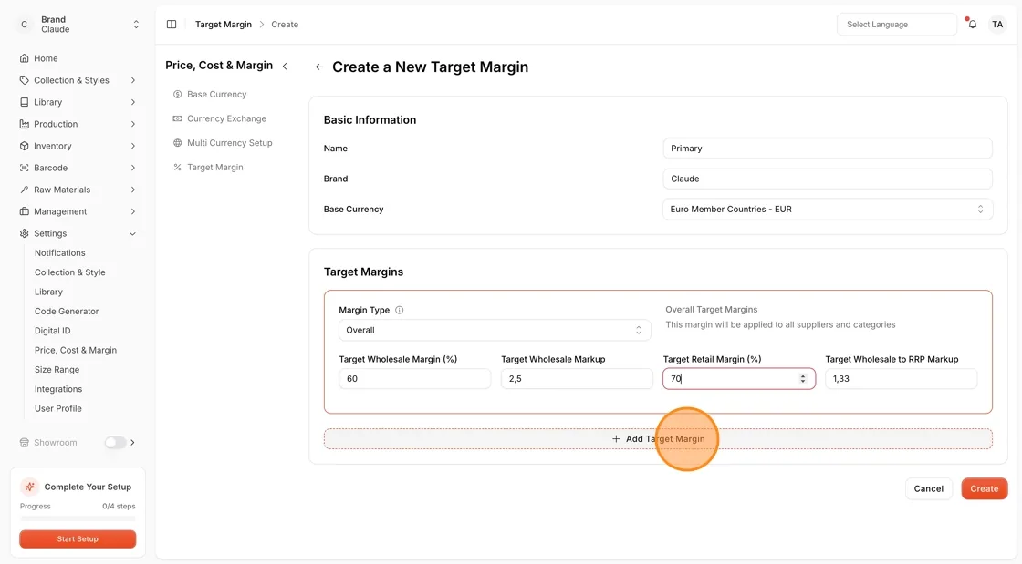Click the Multi Currency Setup globe icon
The width and height of the screenshot is (1022, 564).
[x=177, y=142]
